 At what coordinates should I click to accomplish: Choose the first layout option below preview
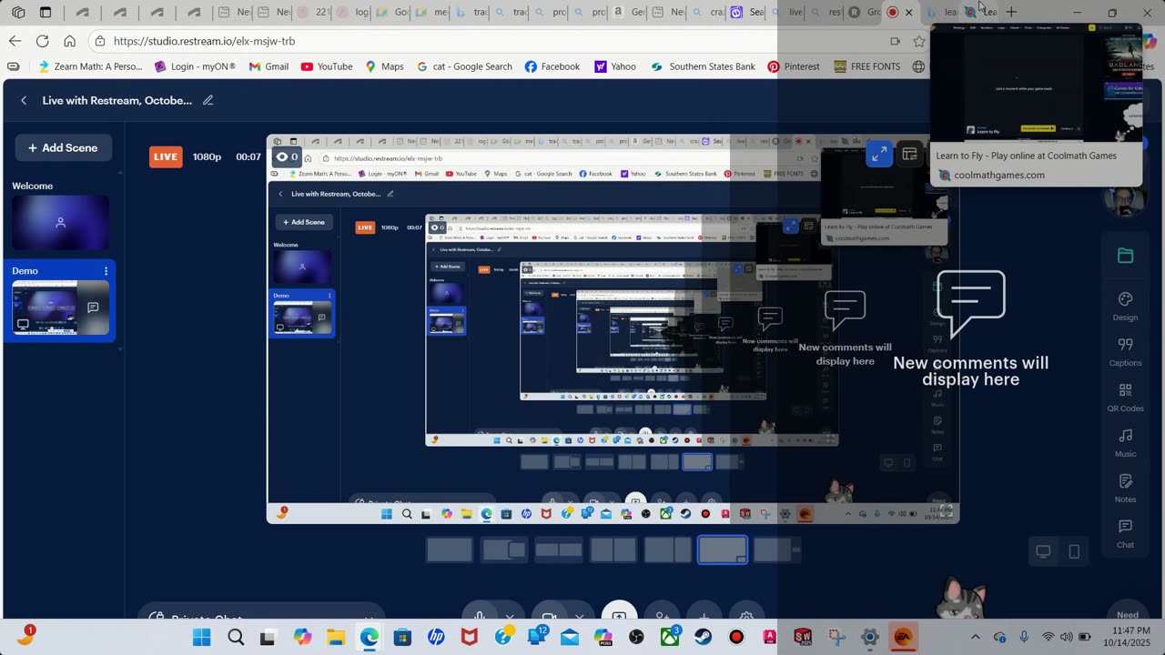[450, 549]
